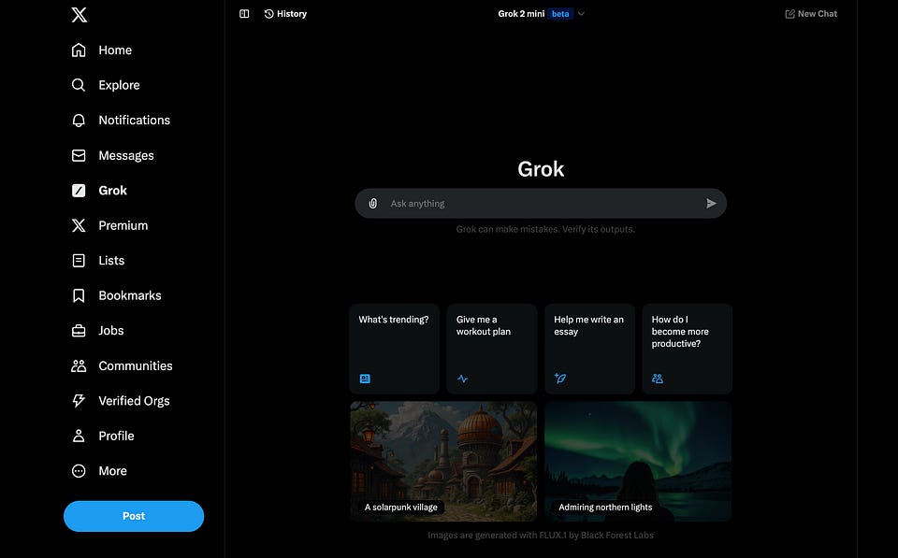Toggle the sidebar panel icon beside History
This screenshot has height=558, width=898.
(x=244, y=14)
